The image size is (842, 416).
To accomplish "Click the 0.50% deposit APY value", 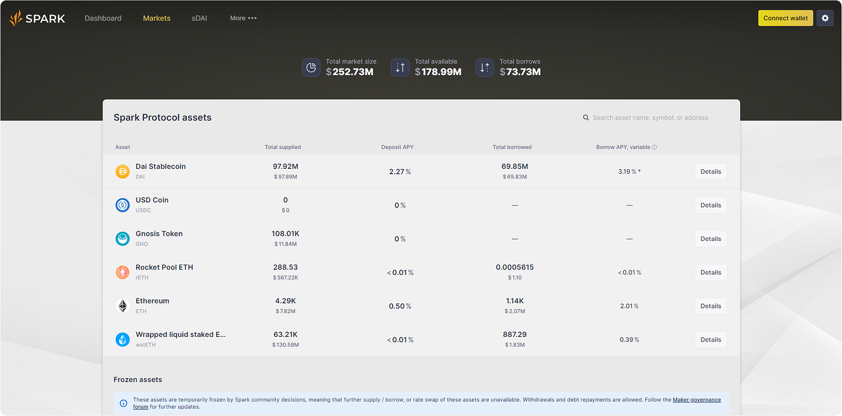I will (400, 306).
